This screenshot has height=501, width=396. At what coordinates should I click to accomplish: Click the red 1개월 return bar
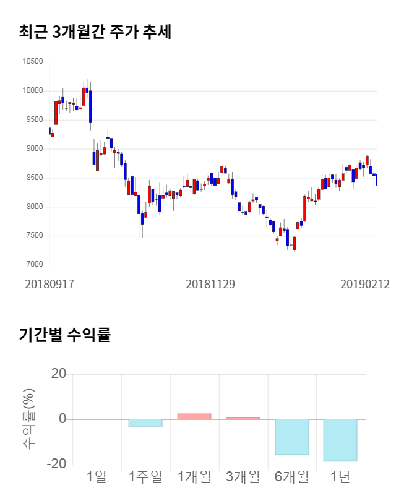pos(194,416)
